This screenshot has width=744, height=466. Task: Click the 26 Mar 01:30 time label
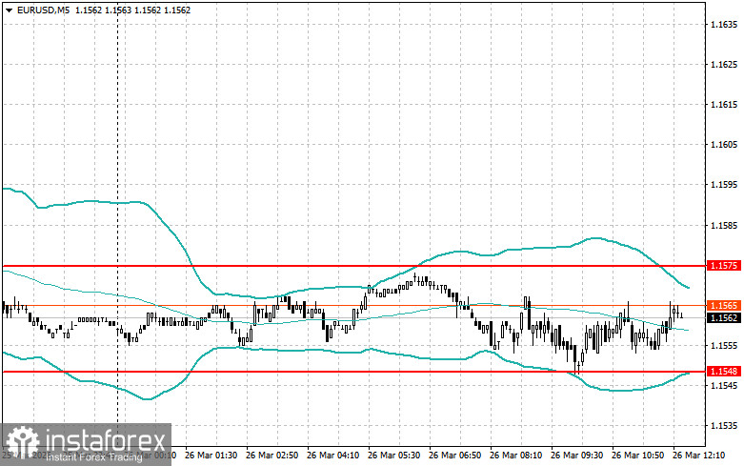[211, 456]
